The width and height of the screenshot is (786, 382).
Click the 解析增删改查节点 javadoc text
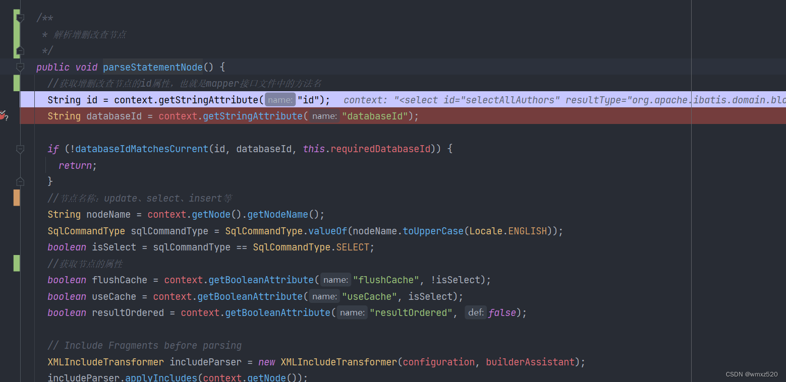click(90, 34)
